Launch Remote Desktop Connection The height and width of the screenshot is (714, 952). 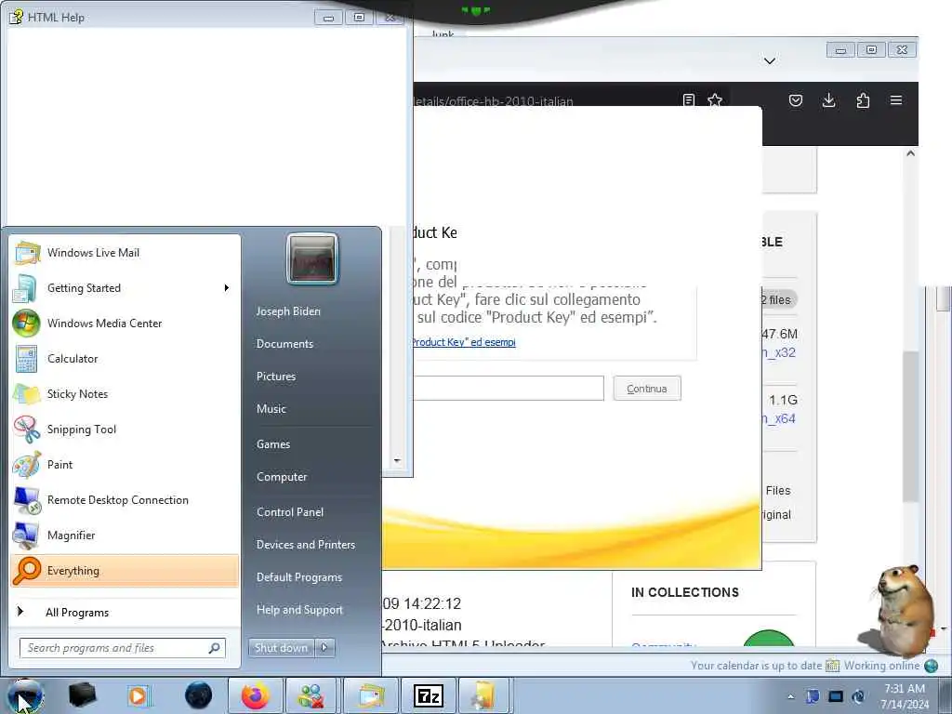[x=125, y=499]
